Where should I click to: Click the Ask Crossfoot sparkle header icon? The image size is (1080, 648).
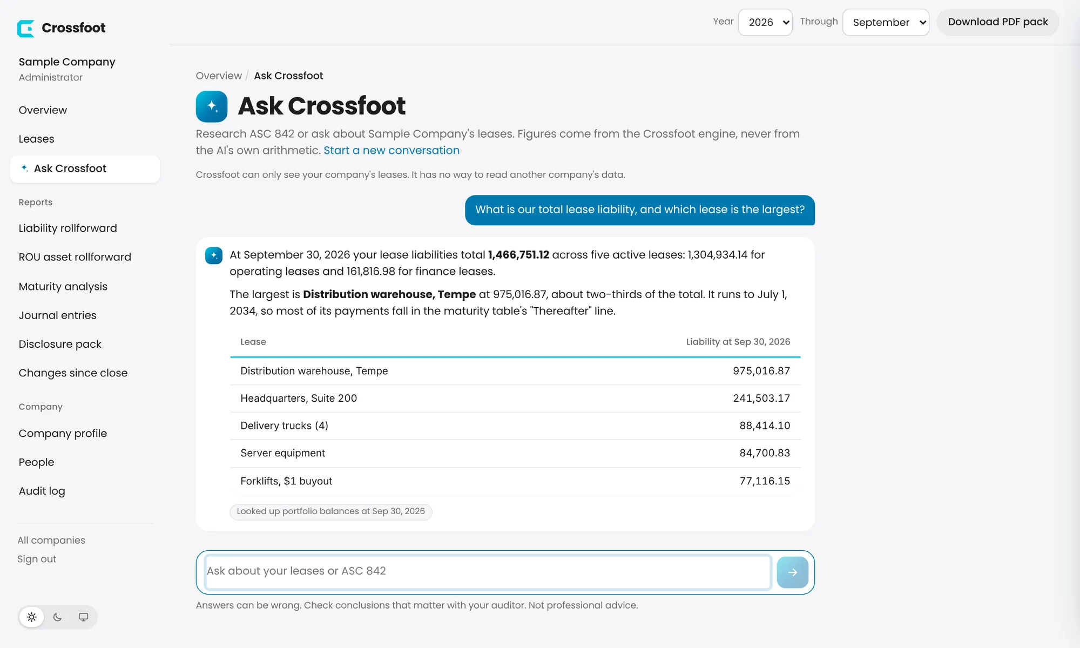[212, 106]
